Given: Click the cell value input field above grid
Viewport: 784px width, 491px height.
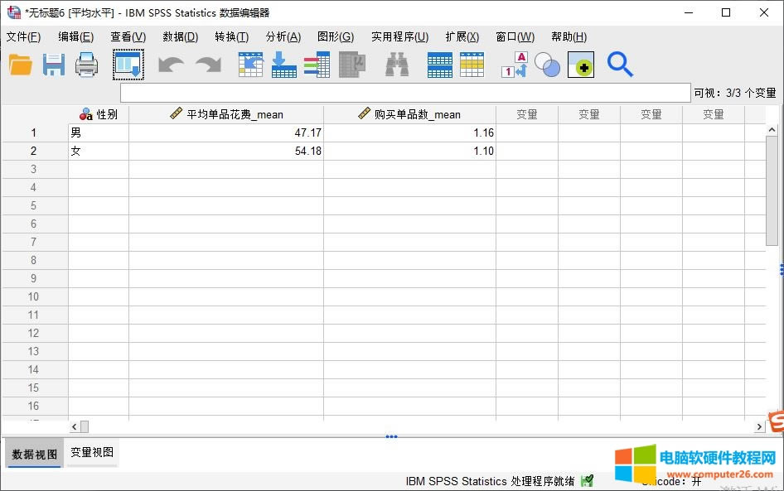Looking at the screenshot, I should click(404, 93).
